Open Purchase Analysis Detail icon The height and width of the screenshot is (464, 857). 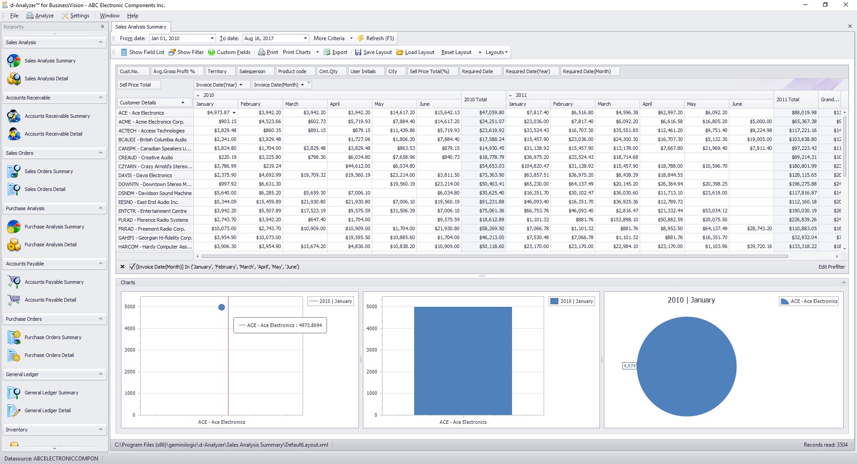(14, 244)
